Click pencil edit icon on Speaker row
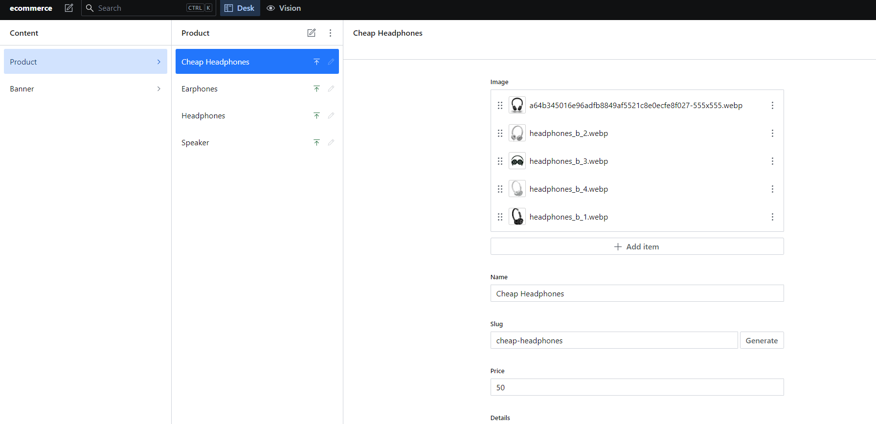Screen dimensions: 876x424 click(x=331, y=142)
